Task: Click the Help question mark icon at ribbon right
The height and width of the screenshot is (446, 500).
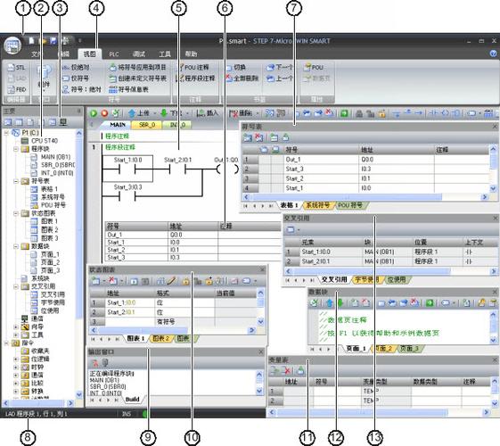Action: (493, 54)
